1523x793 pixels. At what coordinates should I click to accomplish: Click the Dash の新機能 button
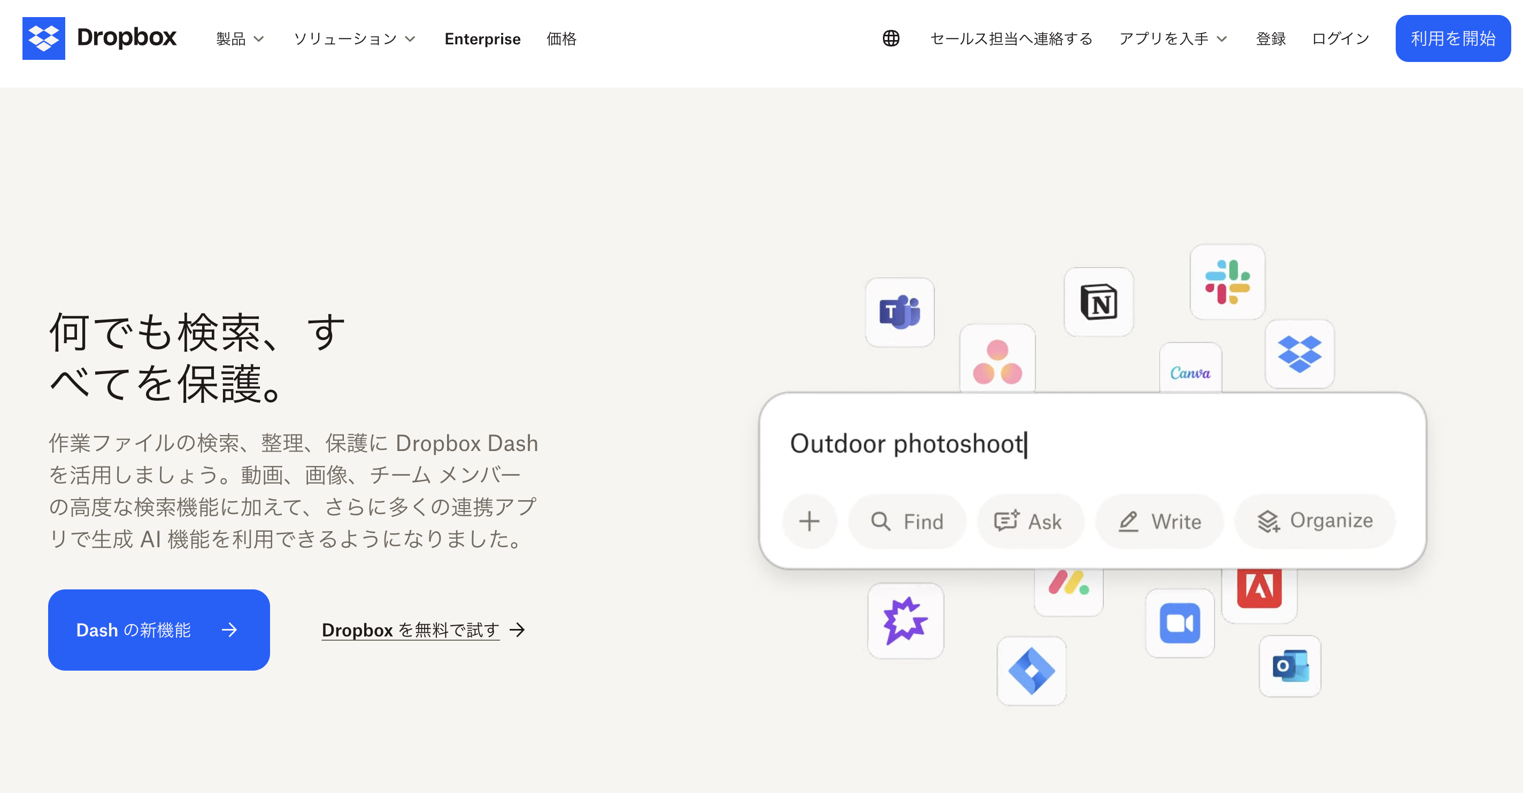159,629
